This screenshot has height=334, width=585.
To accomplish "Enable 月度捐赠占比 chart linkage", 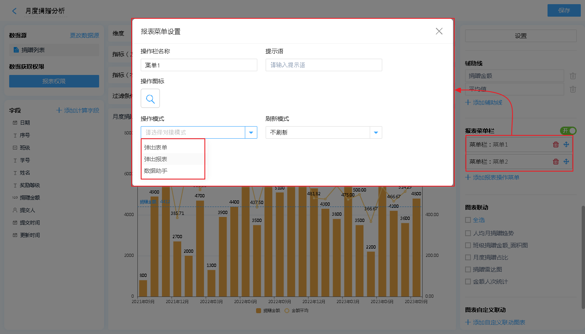I will (x=468, y=257).
